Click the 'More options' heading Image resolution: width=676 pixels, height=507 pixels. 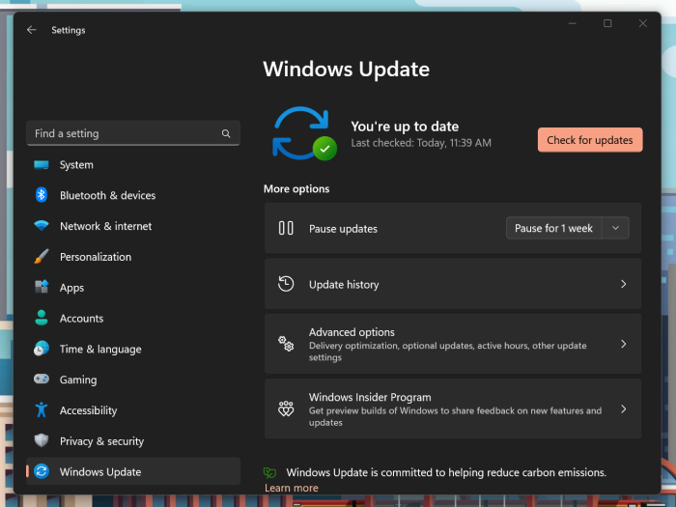click(296, 189)
